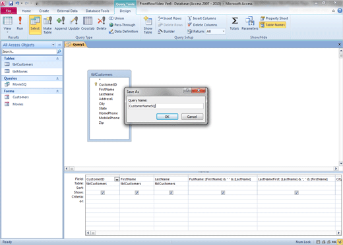Uncheck Show box for FirstName column
Image resolution: width=343 pixels, height=245 pixels.
tap(137, 192)
